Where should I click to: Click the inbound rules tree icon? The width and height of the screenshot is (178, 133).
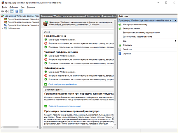point(6,19)
